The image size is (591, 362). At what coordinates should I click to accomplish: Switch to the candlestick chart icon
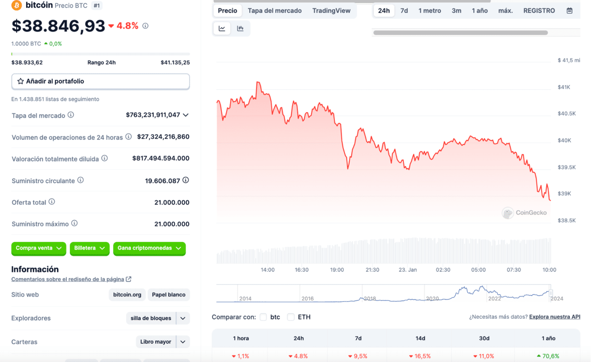click(241, 28)
